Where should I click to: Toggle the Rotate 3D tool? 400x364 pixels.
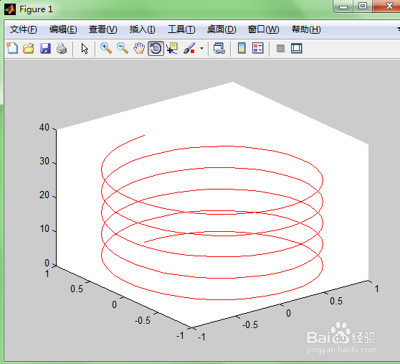[x=156, y=48]
